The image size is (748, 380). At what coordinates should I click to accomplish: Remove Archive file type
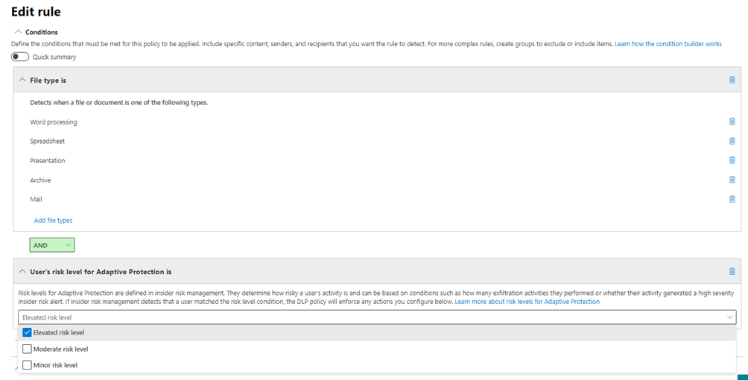(732, 180)
